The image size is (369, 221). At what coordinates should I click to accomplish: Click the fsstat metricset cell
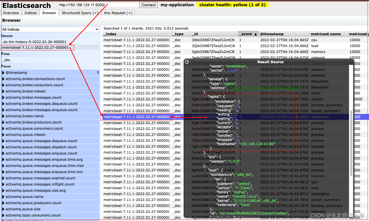[316, 93]
